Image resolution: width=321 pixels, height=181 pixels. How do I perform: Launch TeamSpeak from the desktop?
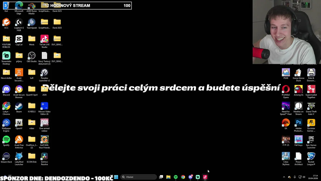(32, 24)
